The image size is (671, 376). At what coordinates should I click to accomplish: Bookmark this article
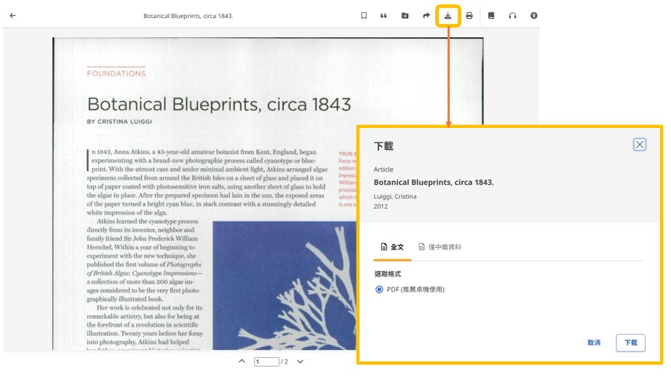click(364, 15)
